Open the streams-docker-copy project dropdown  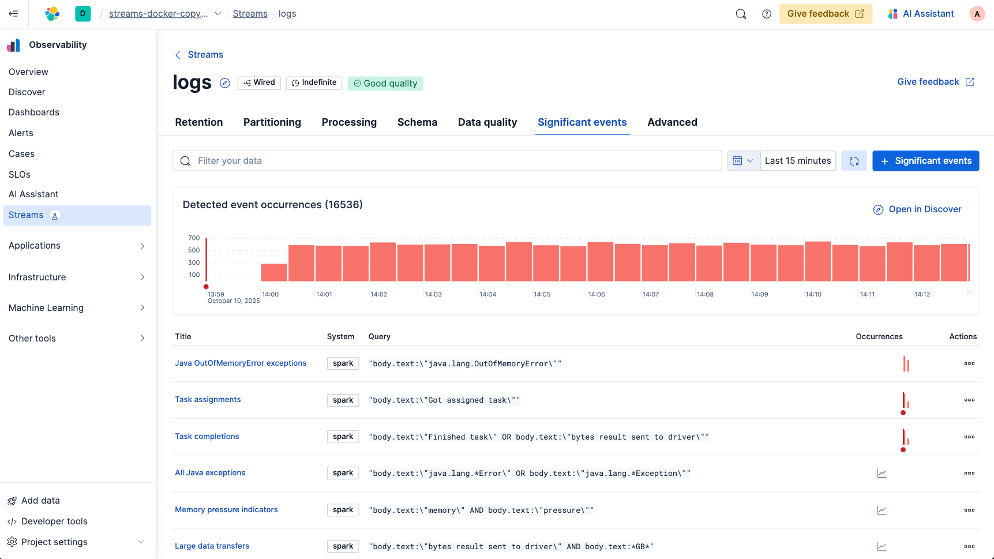[x=217, y=14]
